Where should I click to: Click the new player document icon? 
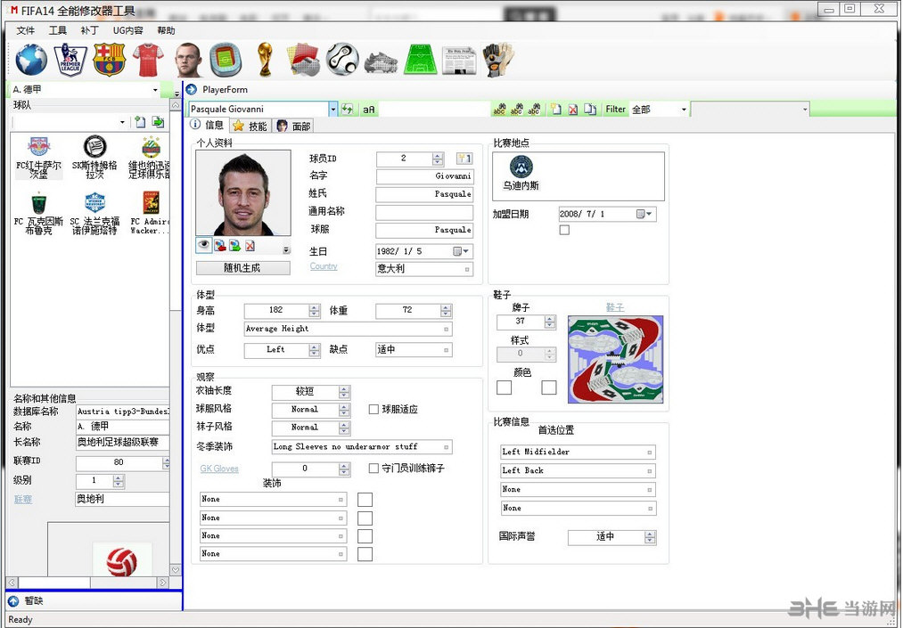[x=555, y=109]
